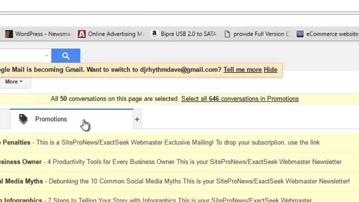
Task: Select all 646 conversations in Promotions
Action: [240, 99]
